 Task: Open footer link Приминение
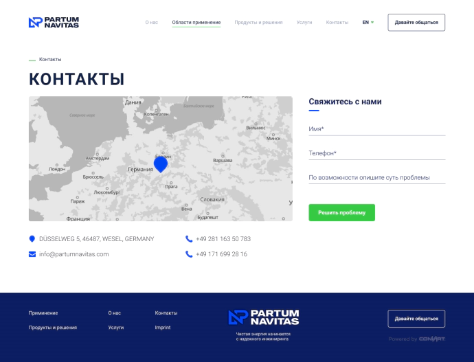43,313
